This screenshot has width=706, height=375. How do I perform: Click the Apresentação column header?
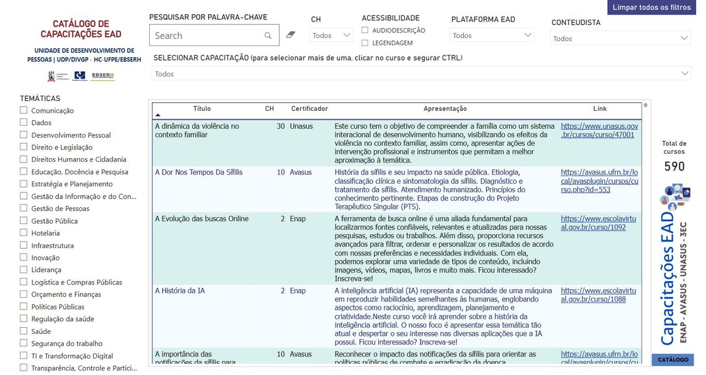pyautogui.click(x=445, y=108)
